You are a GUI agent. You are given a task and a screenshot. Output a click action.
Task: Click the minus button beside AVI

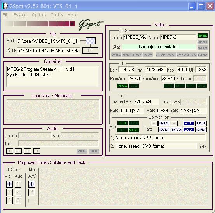tap(174, 123)
